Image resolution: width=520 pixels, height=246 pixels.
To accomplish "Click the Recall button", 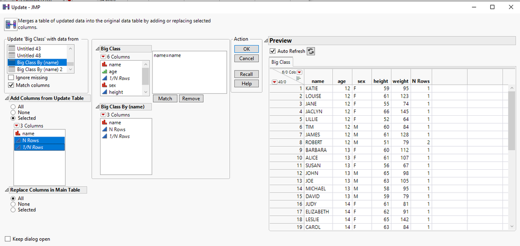I will click(x=246, y=74).
